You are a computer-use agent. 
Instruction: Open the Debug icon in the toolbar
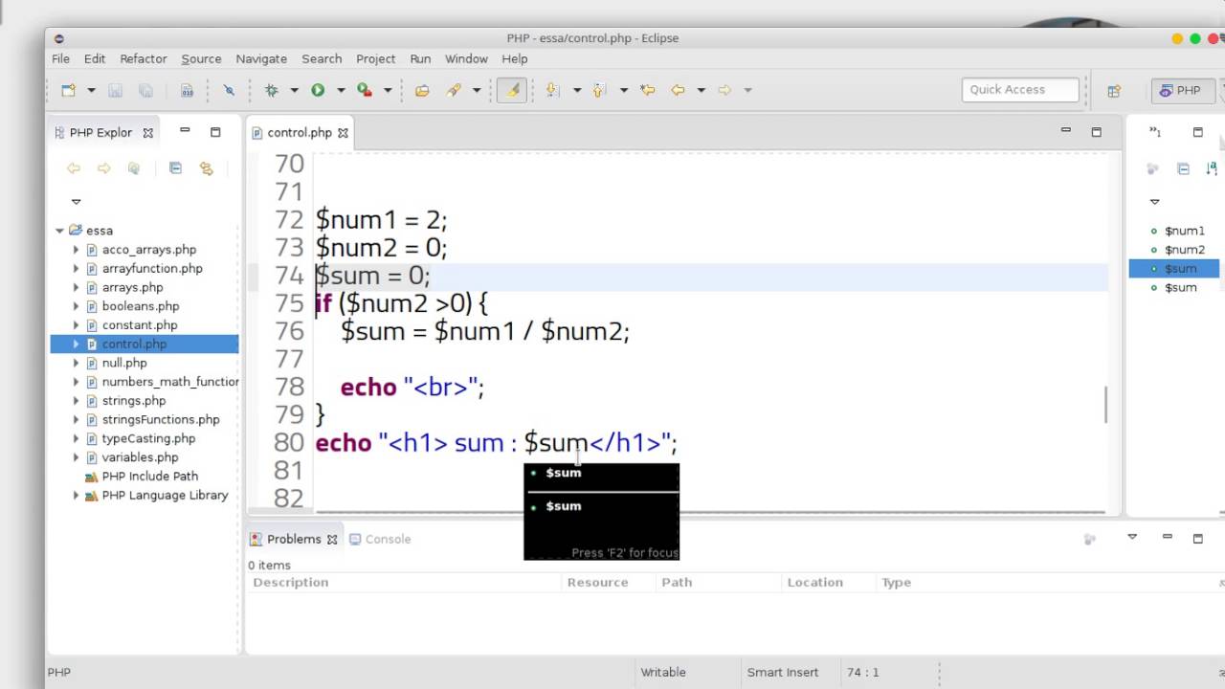tap(273, 89)
